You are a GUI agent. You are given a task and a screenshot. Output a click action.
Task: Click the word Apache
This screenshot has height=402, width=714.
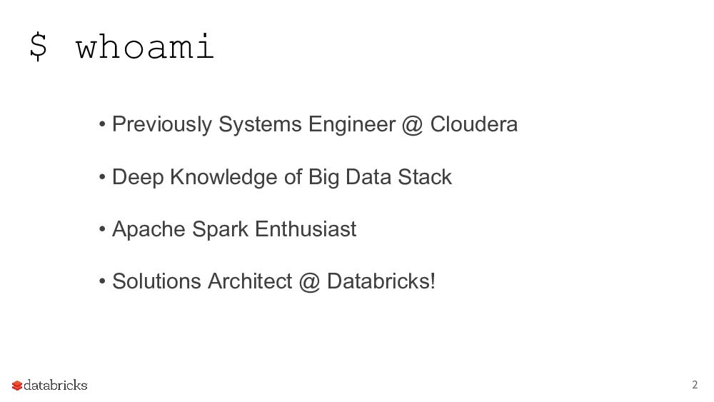[149, 229]
